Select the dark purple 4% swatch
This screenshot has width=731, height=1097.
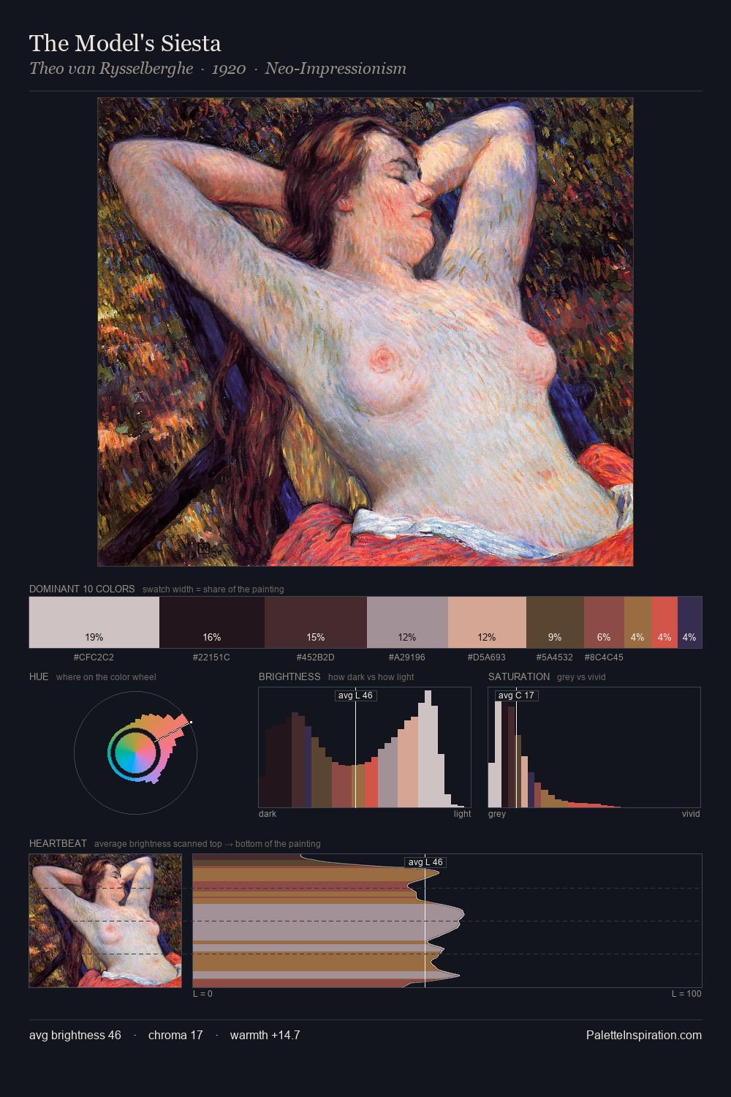[x=689, y=622]
